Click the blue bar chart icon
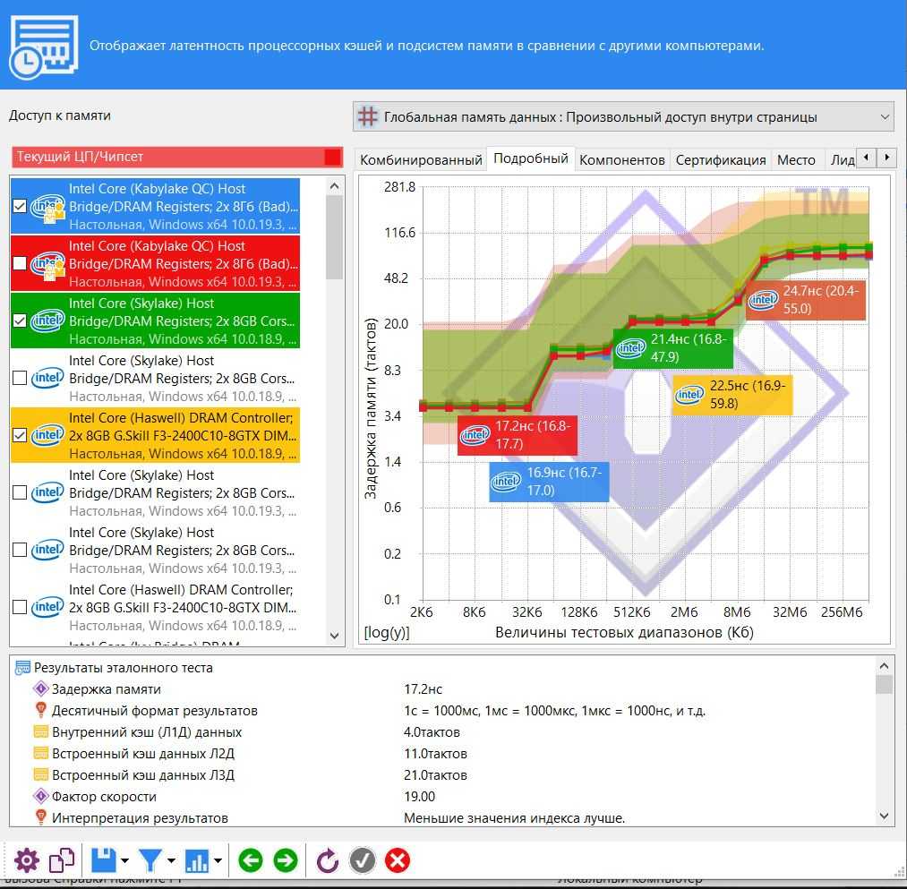The height and width of the screenshot is (889, 907). [x=196, y=861]
